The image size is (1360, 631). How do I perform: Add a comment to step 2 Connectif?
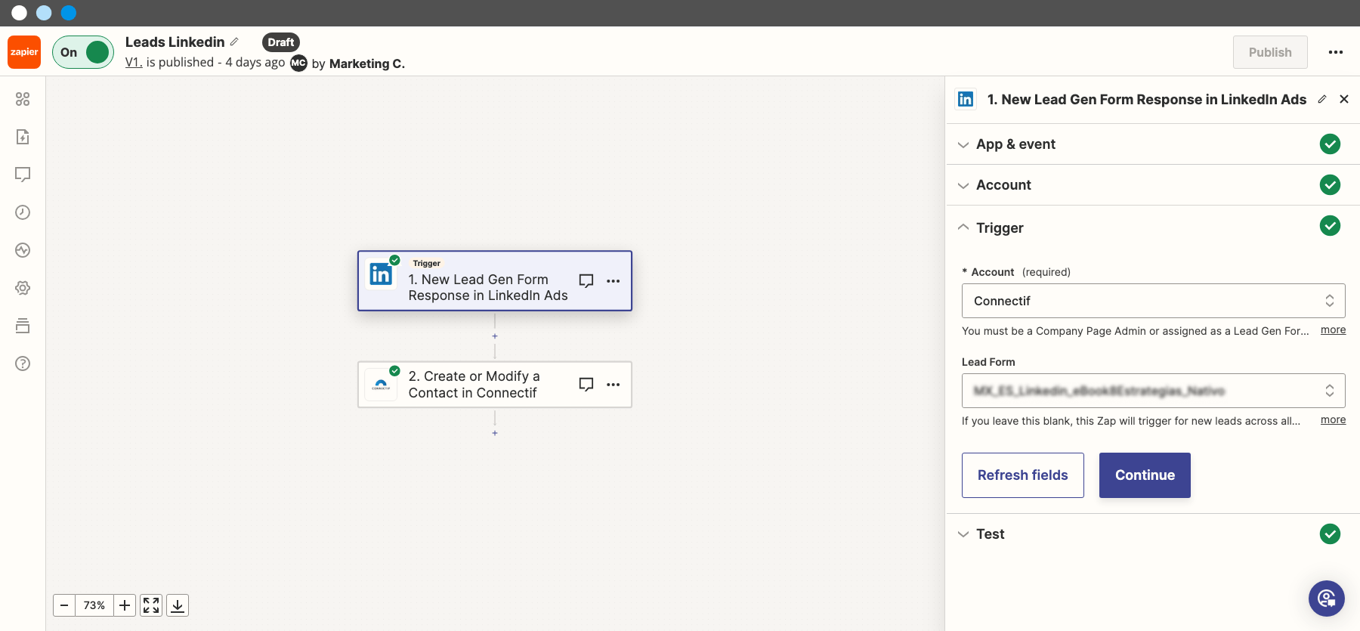pyautogui.click(x=586, y=385)
